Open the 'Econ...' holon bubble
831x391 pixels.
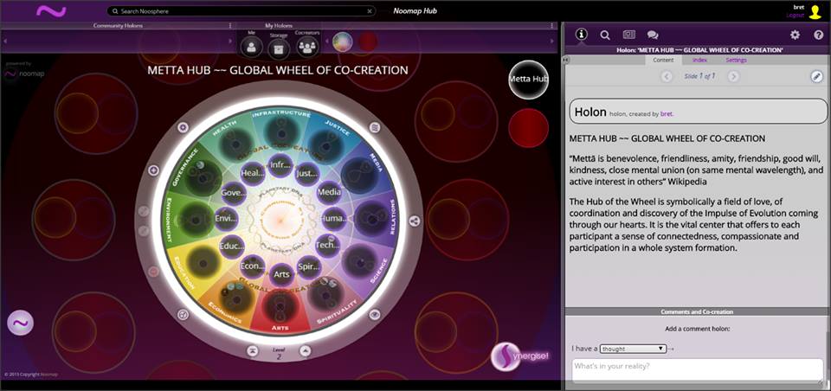click(x=253, y=266)
